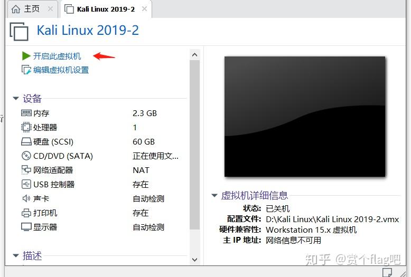Select the memory (内存) device icon

[26, 113]
